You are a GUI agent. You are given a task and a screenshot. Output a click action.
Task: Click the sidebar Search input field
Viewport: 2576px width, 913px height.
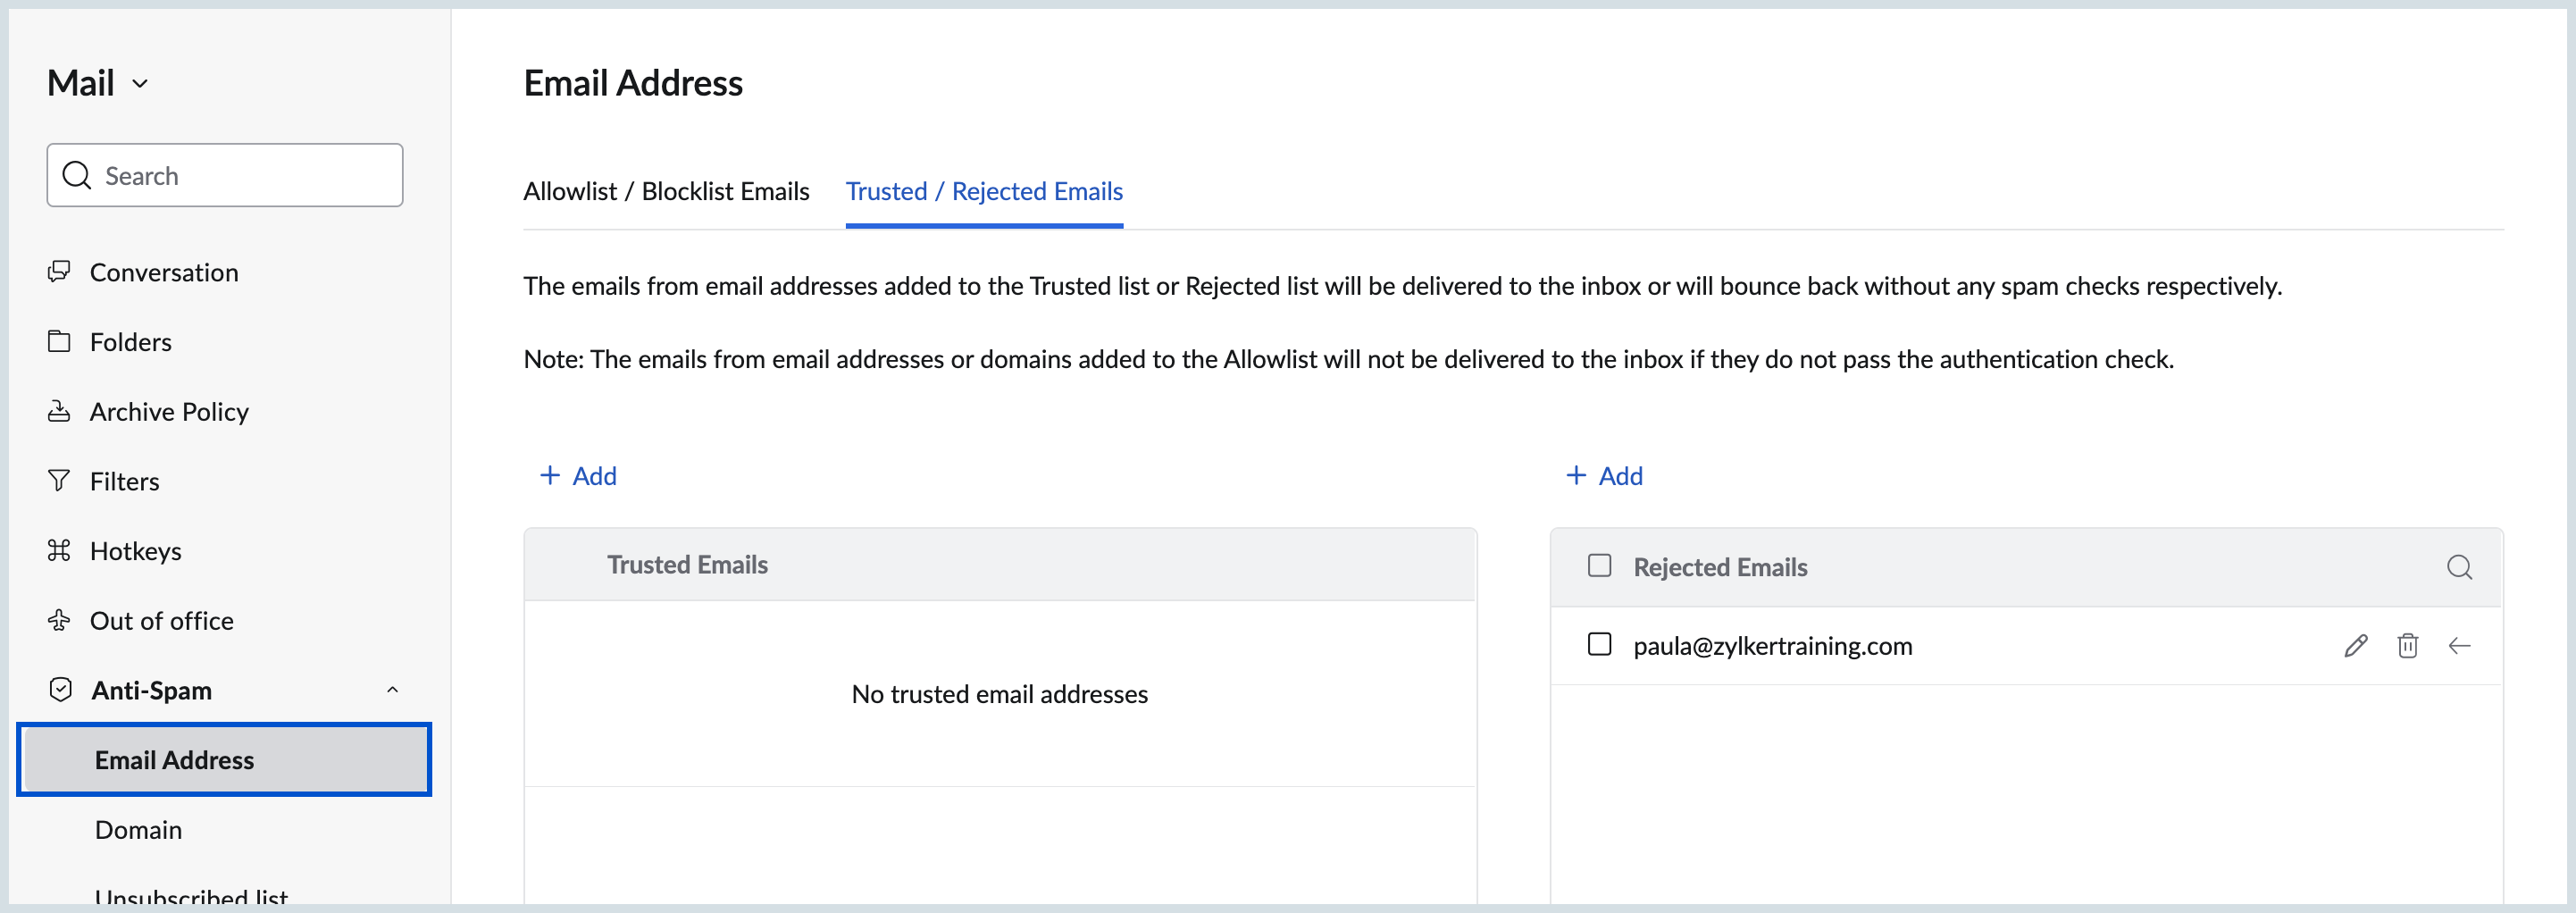pos(240,176)
